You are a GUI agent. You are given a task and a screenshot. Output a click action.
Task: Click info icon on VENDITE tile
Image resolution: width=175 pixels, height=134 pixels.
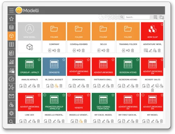(x=69, y=95)
